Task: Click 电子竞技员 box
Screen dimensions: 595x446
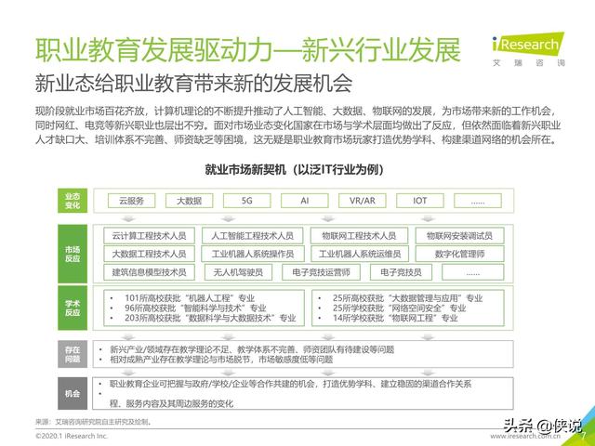Action: [x=401, y=272]
